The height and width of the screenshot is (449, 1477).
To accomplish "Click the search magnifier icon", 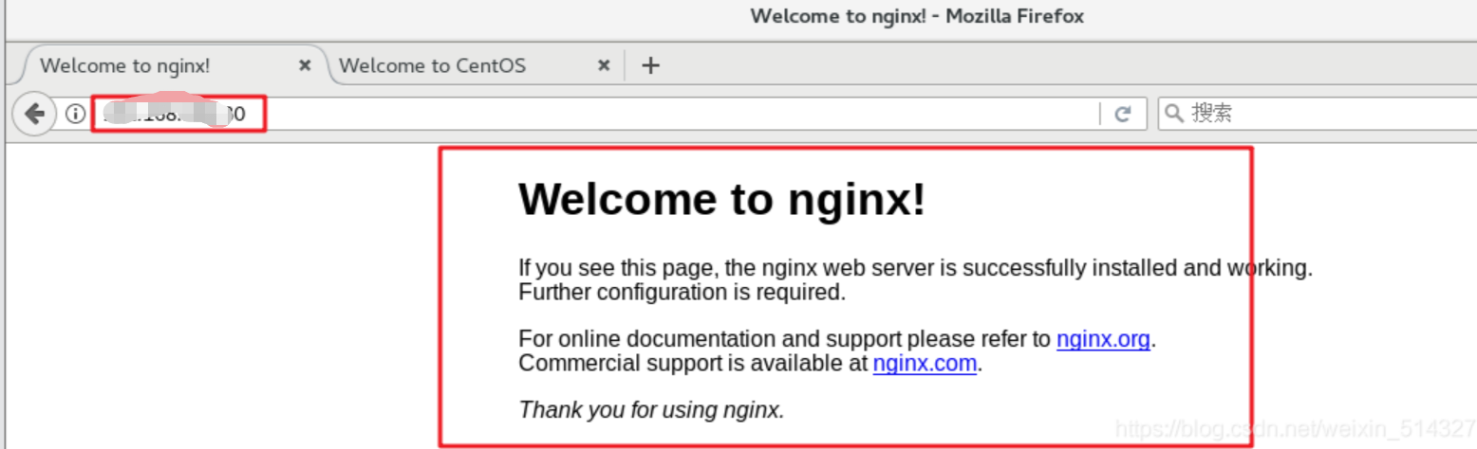I will click(1174, 114).
